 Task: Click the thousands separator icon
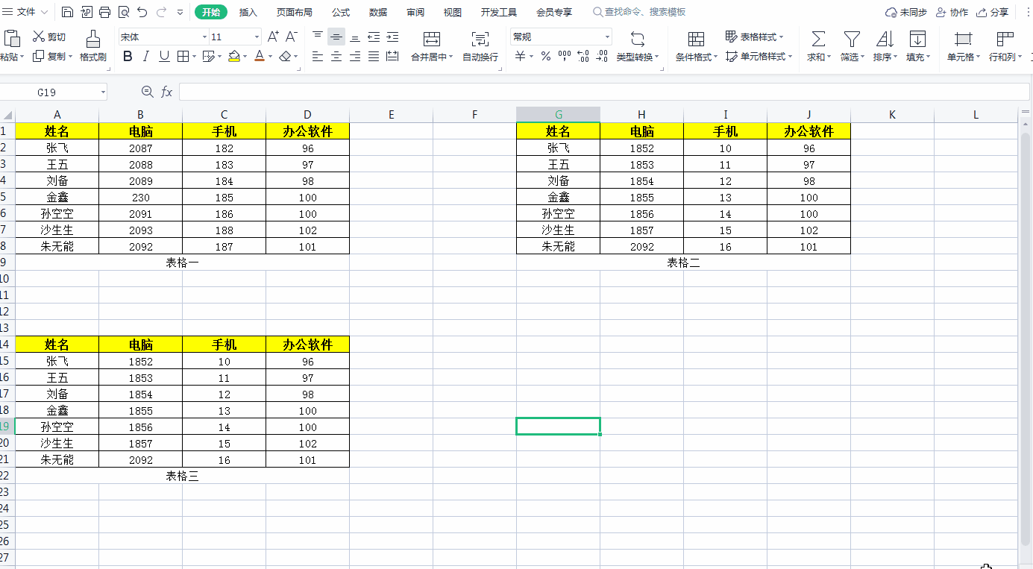tap(565, 56)
